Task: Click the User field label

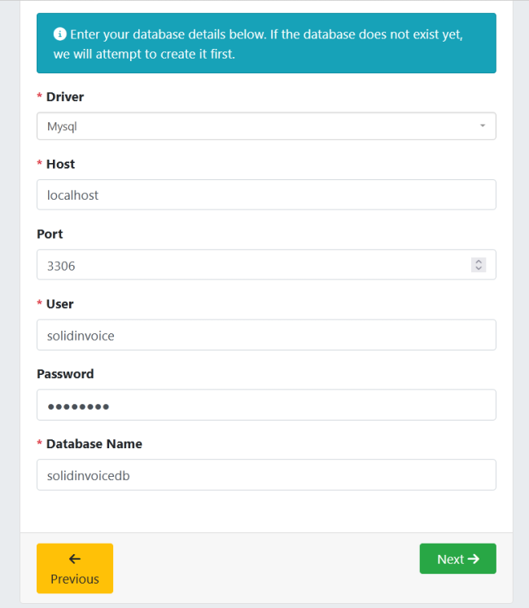Action: click(59, 304)
